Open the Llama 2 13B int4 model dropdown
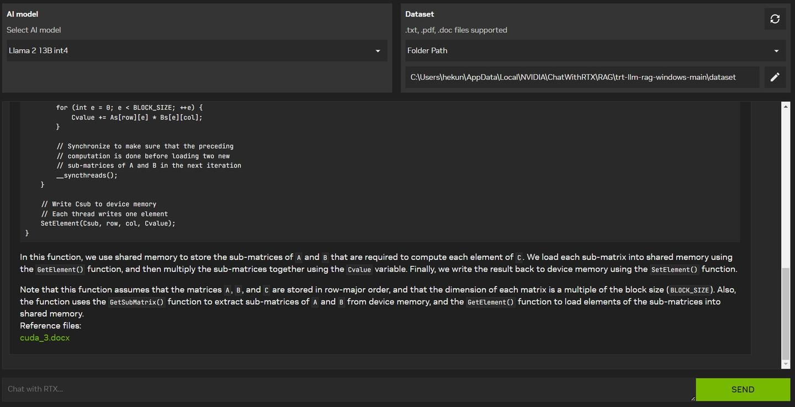 [x=197, y=50]
